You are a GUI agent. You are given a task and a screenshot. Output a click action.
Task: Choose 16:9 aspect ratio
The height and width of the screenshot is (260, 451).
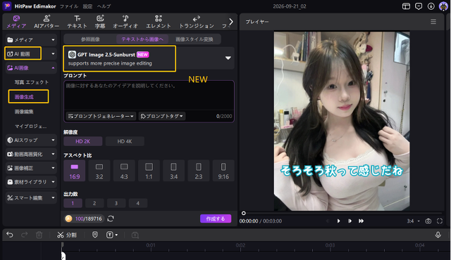tap(75, 171)
